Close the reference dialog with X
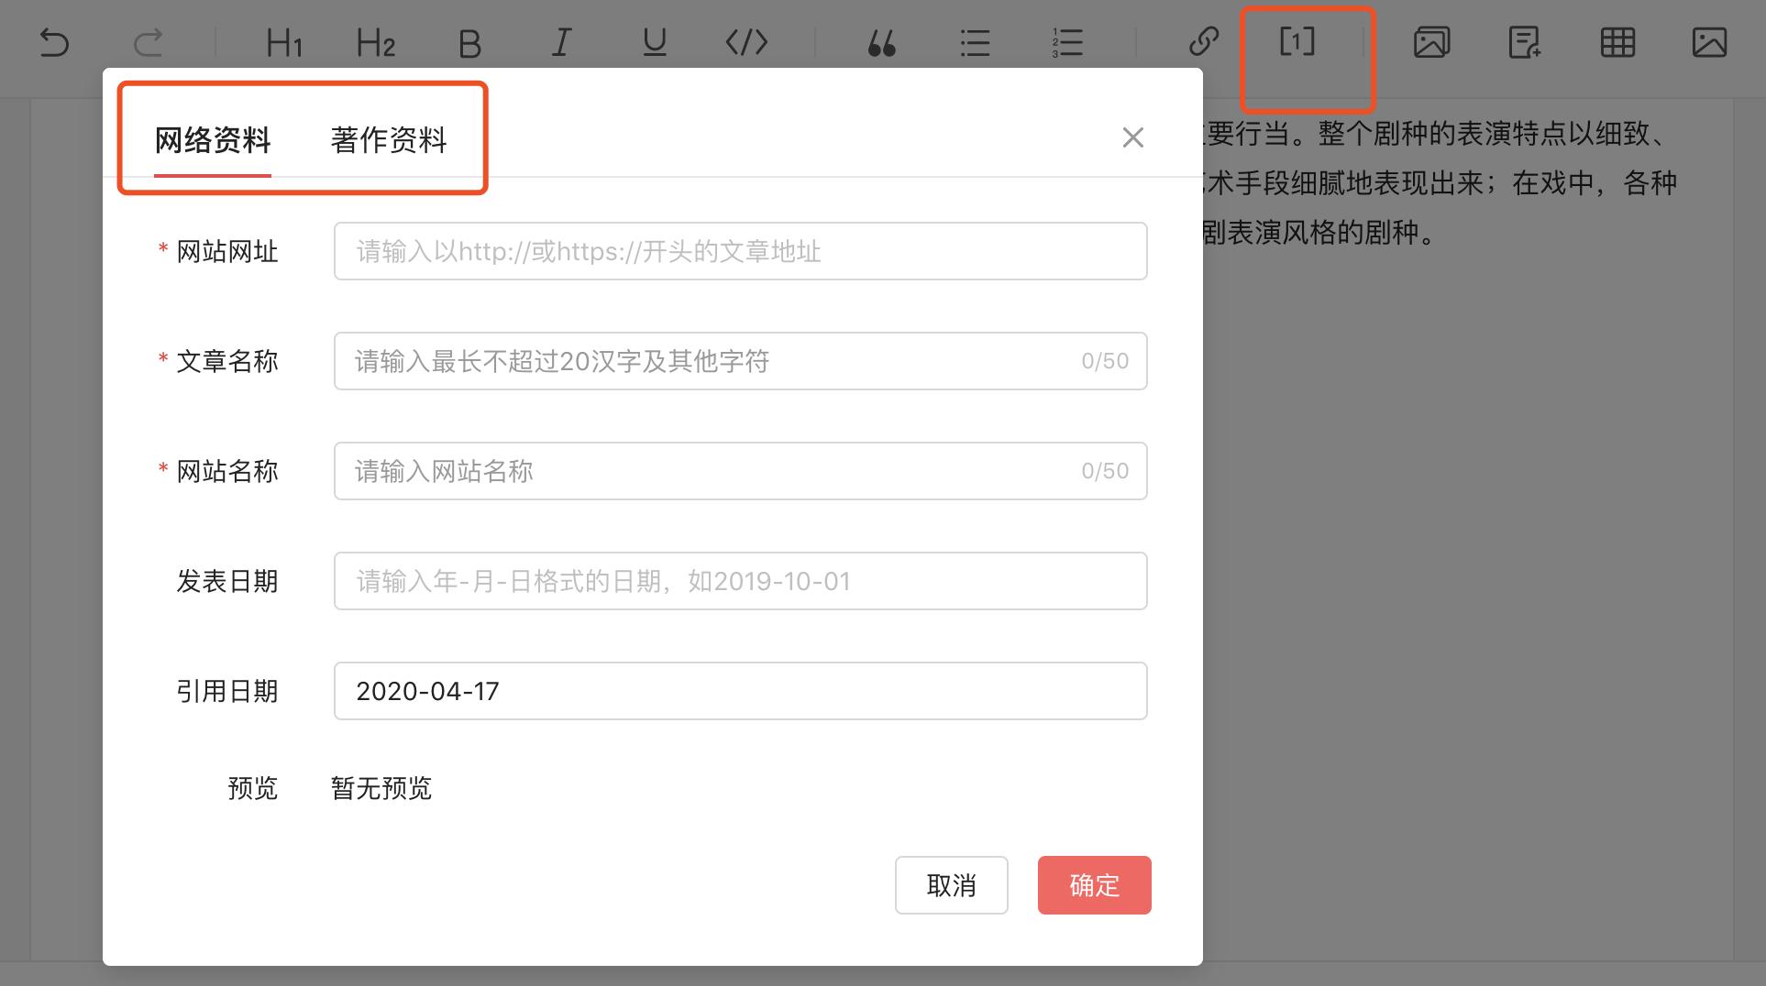The height and width of the screenshot is (986, 1766). tap(1133, 137)
